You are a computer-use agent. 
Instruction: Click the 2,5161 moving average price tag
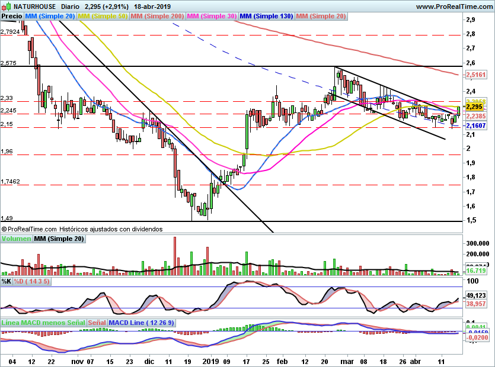(x=476, y=76)
